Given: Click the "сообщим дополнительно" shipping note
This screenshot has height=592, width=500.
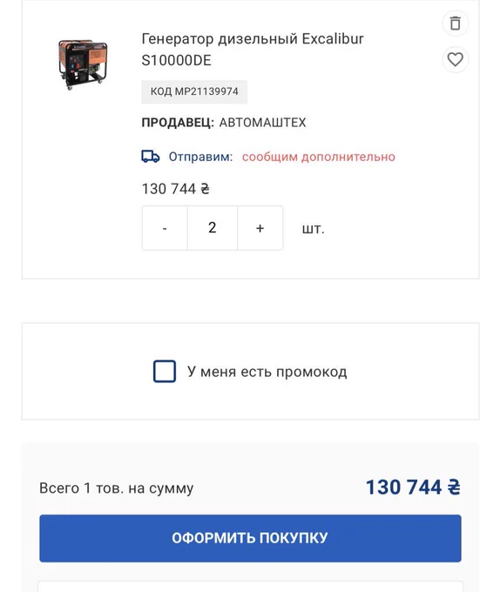Looking at the screenshot, I should 318,157.
